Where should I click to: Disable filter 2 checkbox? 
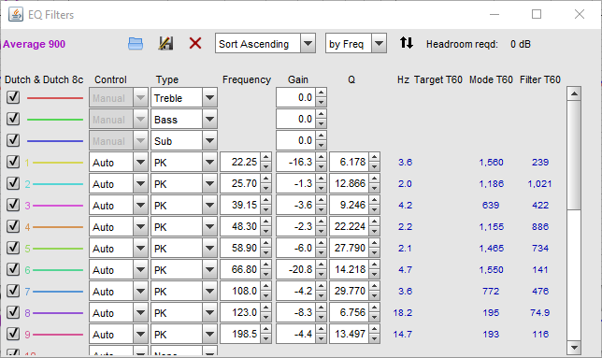13,183
